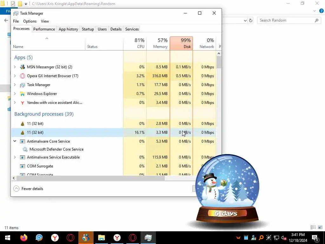Screen dimensions: 325x244
Task: Click the horizontal scrollbar in Task Manager
Action: tap(90, 178)
